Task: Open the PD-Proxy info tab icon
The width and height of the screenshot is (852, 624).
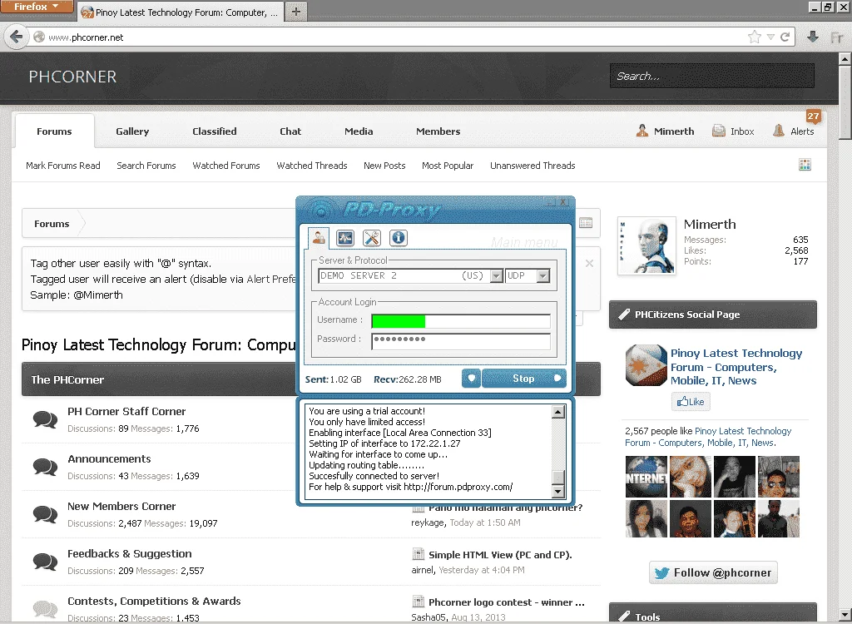Action: coord(399,237)
